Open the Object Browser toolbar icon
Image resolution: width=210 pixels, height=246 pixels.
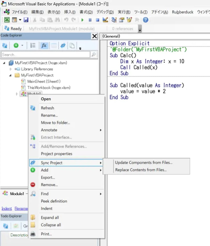[x=129, y=20]
